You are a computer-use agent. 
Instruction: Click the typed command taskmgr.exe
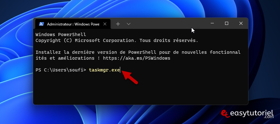pos(104,70)
